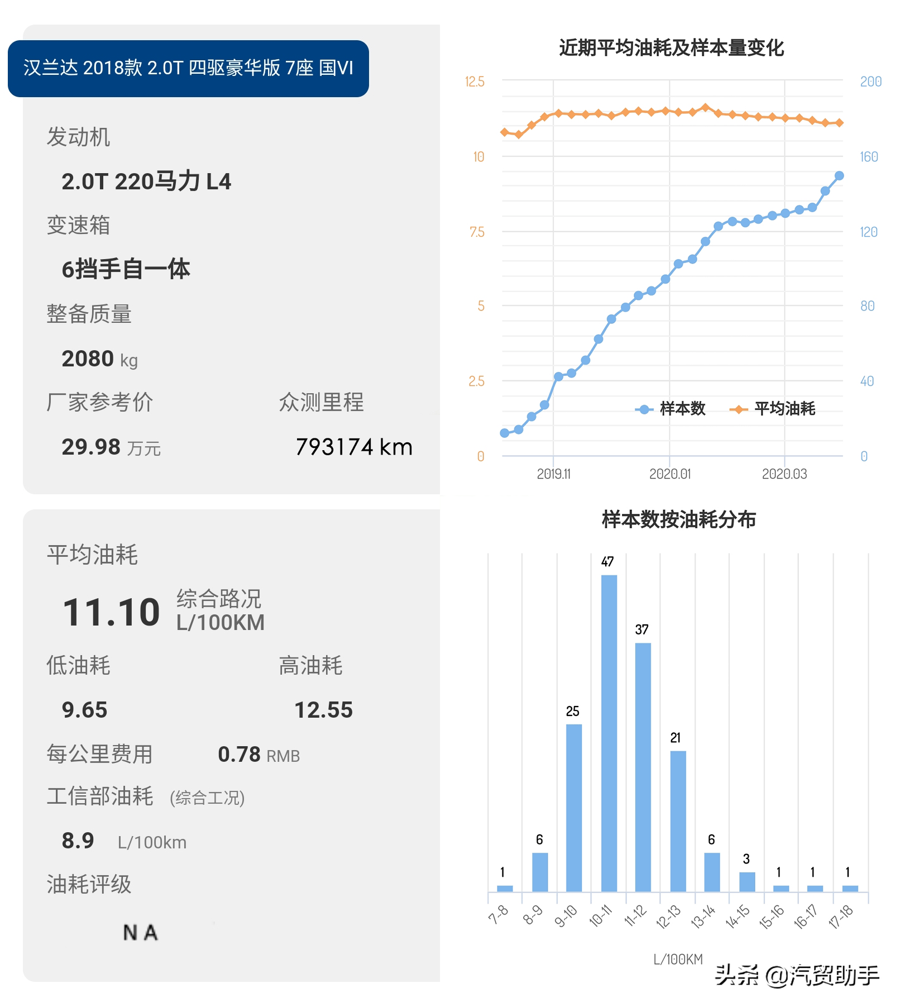Click the histogram bar labeled 25
Image resolution: width=900 pixels, height=1007 pixels.
574,808
